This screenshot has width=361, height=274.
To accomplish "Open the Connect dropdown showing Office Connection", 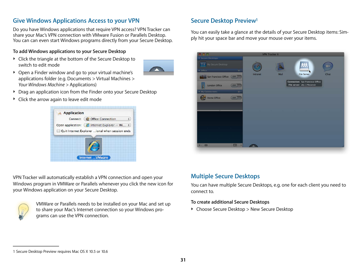I will (107, 119).
